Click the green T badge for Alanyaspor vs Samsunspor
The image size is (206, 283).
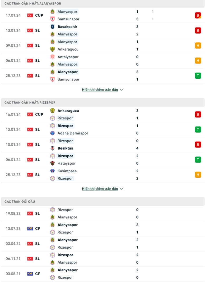(x=198, y=75)
